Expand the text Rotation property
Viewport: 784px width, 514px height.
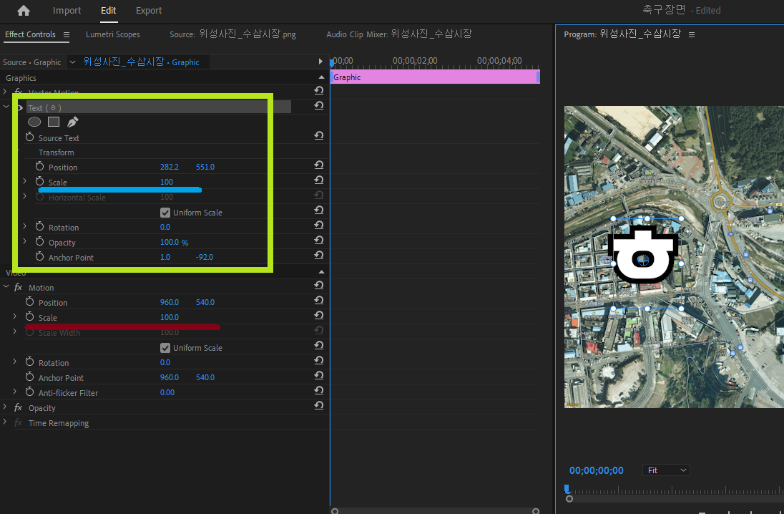(24, 226)
